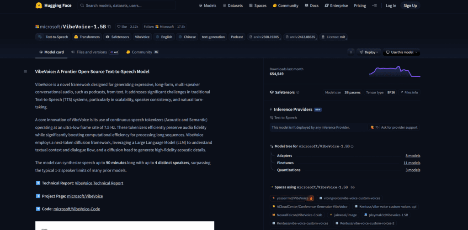Image resolution: width=468 pixels, height=230 pixels.
Task: Open the Spaces nav link
Action: click(258, 5)
